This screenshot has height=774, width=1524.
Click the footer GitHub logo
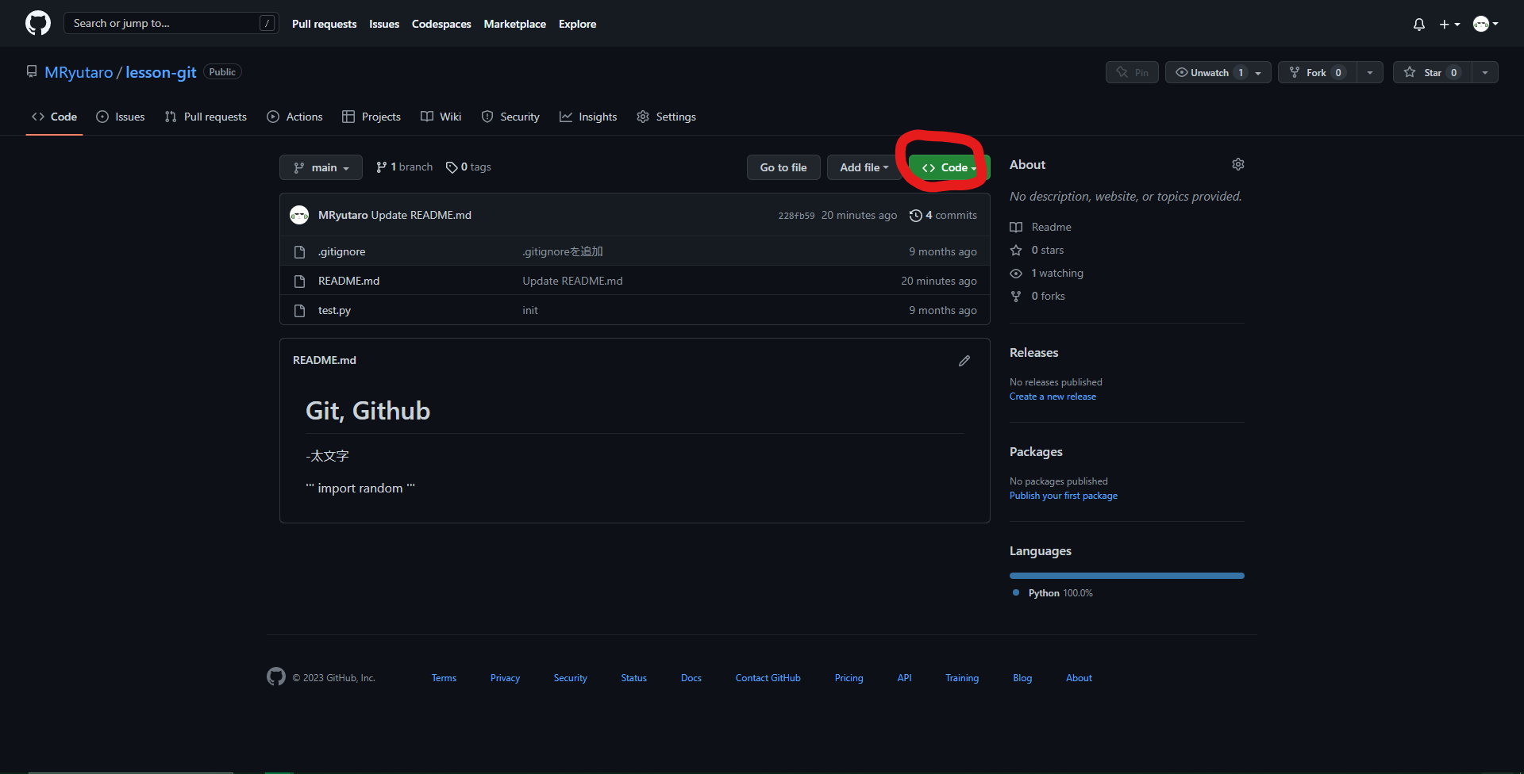(x=276, y=676)
